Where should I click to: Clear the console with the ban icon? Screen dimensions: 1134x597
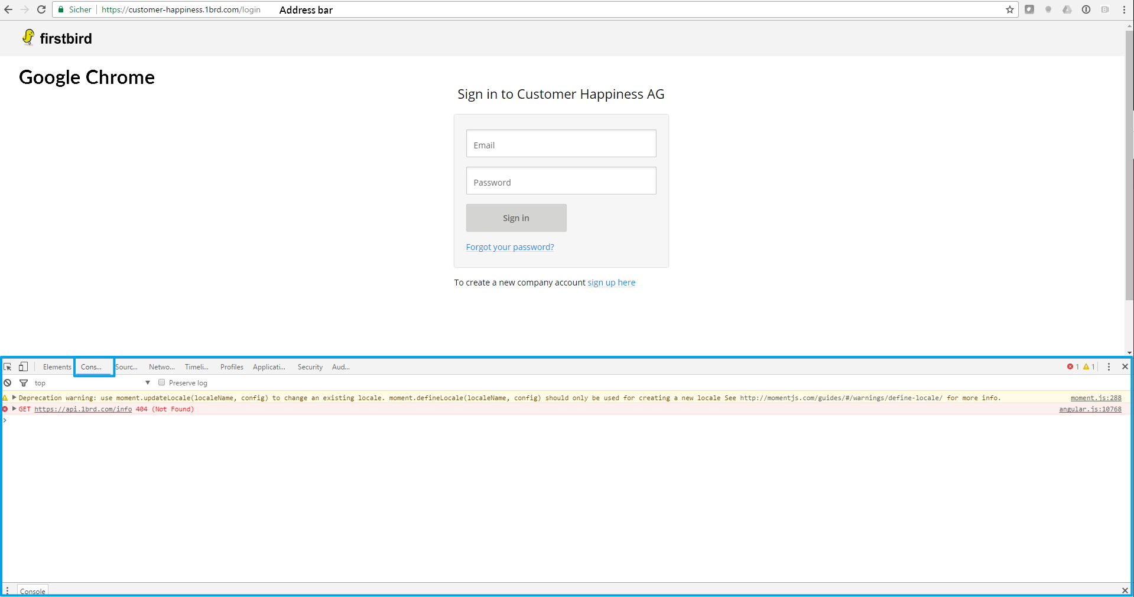pos(8,382)
